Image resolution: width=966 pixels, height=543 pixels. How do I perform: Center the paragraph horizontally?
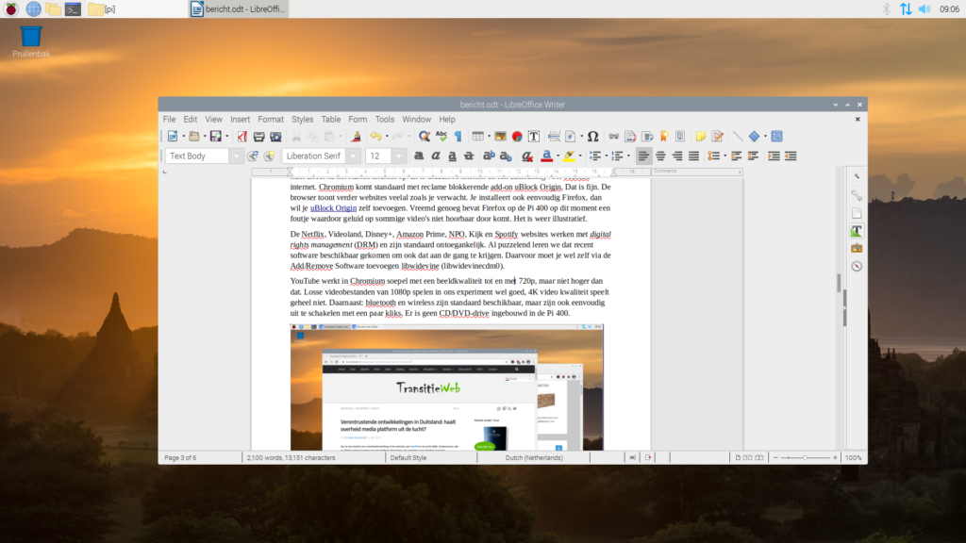(660, 156)
